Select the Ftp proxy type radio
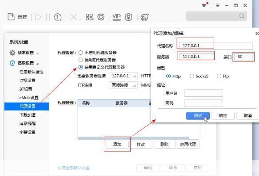259x176 pixels. coord(219,76)
